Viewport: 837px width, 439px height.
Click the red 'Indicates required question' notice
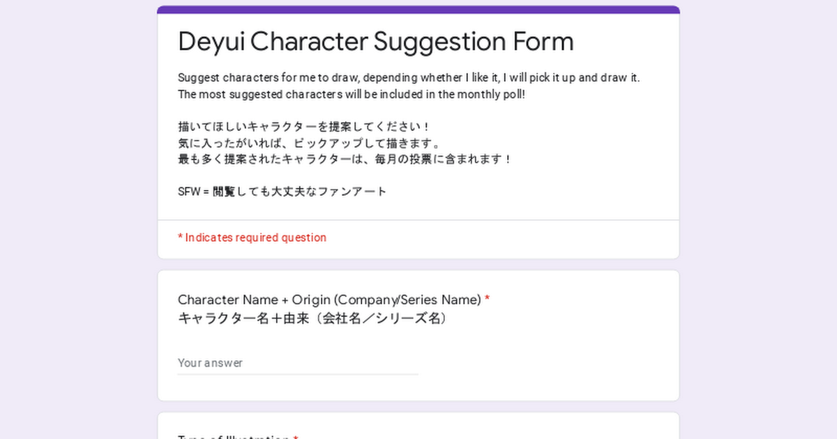[252, 238]
